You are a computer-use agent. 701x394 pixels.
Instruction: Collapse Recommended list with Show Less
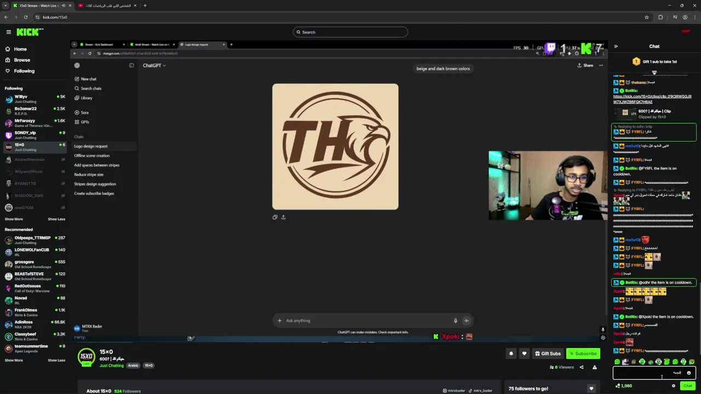(x=56, y=360)
